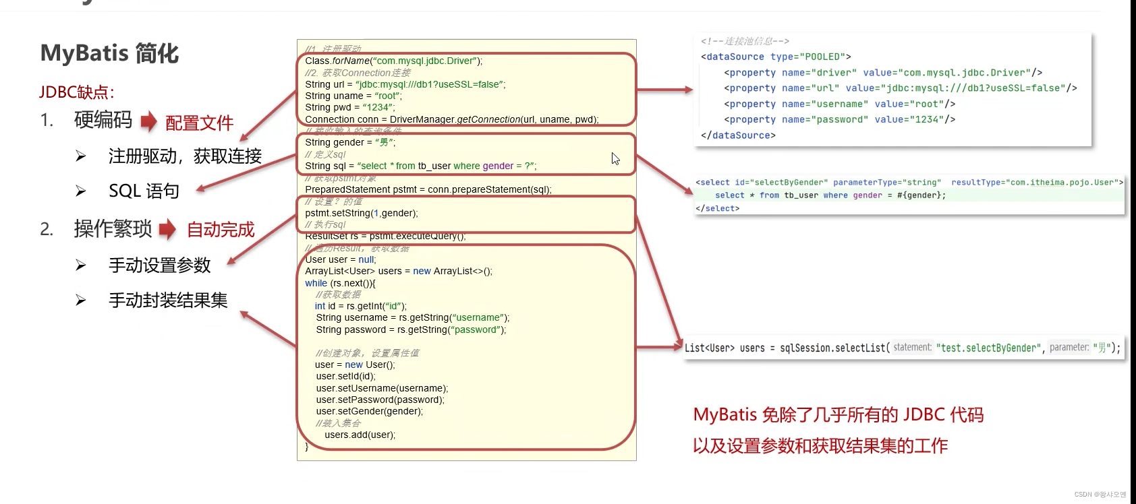Click the '//创建对象，设置属性值' comment
Screen dimensions: 1136x504
(368, 353)
